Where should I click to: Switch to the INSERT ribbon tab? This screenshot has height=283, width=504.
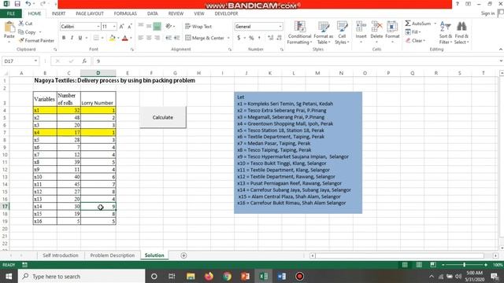pyautogui.click(x=58, y=13)
